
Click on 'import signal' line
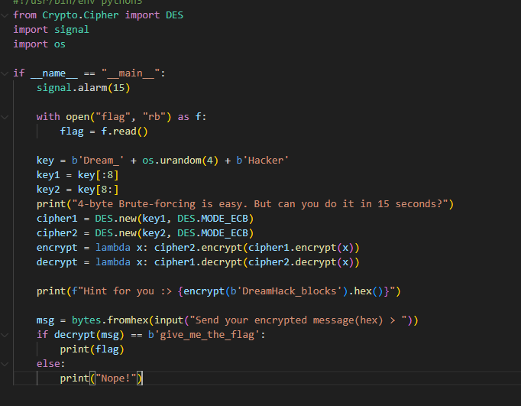click(x=51, y=30)
